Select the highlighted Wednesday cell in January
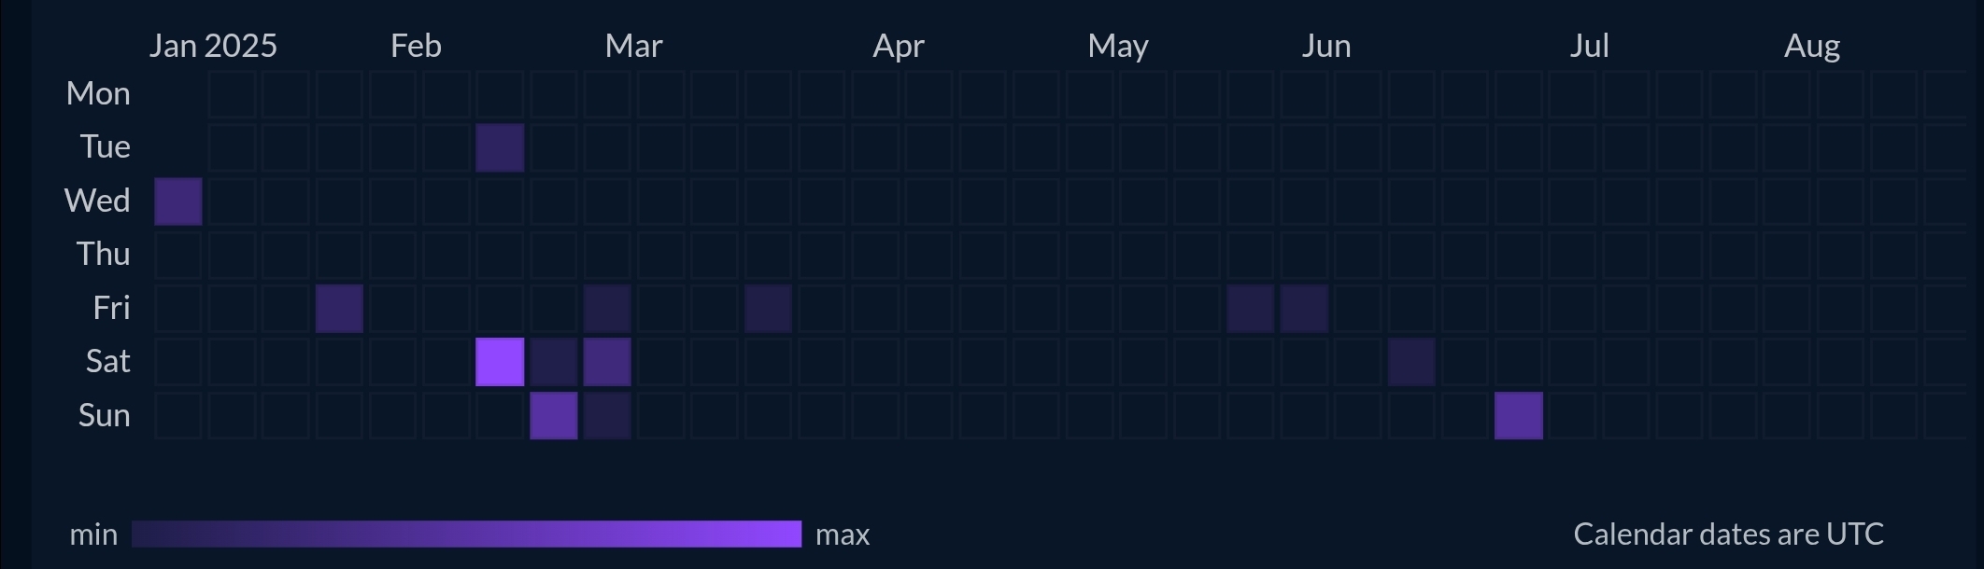This screenshot has width=1984, height=569. [x=178, y=201]
